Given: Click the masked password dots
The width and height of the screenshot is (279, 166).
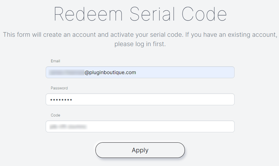Looking at the screenshot, I should 61,100.
